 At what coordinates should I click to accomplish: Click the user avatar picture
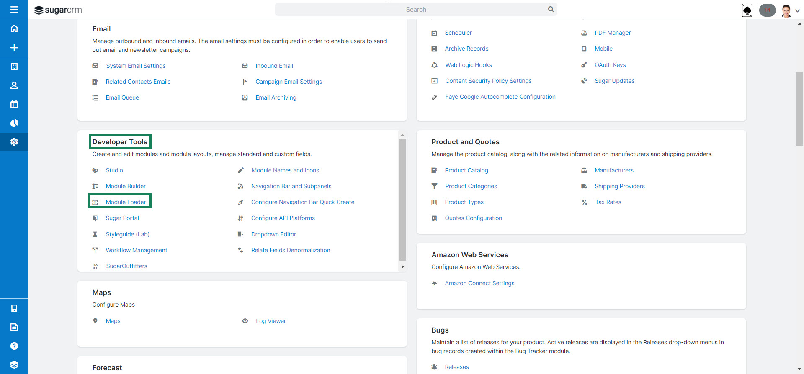[x=786, y=10]
